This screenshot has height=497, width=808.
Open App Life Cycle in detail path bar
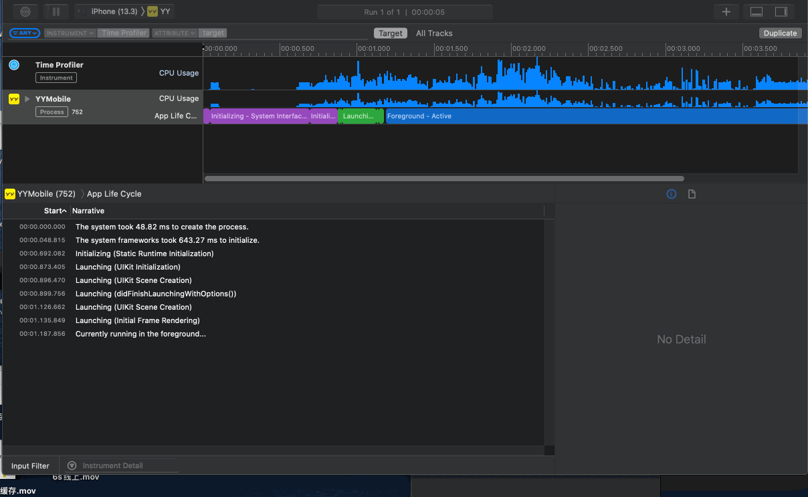point(114,194)
